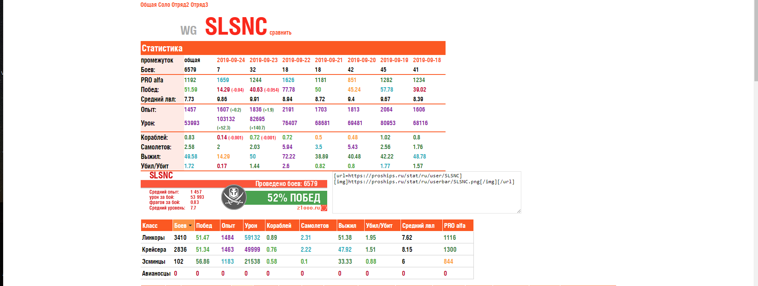This screenshot has width=758, height=286.
Task: Open the 2019-09-24 date column
Action: click(231, 60)
